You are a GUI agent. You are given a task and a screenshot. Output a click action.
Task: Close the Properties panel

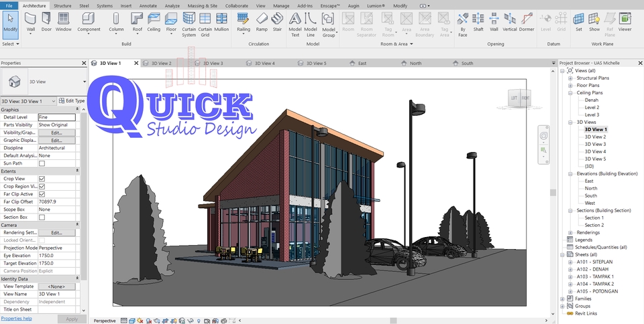coord(84,63)
